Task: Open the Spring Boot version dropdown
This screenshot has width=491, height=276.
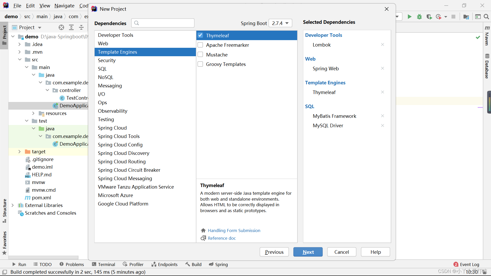Action: tap(280, 23)
